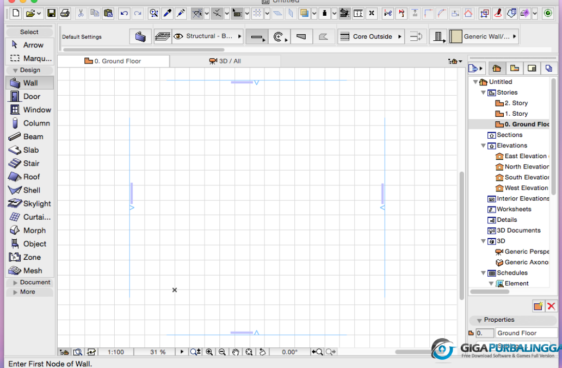
Task: Activate the Roof tool
Action: 30,177
